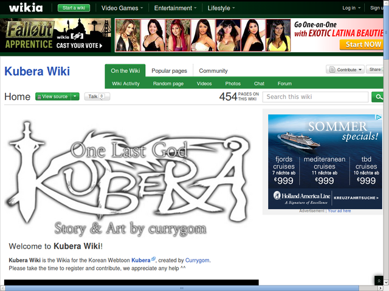Open the Currygom link
Image resolution: width=389 pixels, height=291 pixels.
pos(197,260)
